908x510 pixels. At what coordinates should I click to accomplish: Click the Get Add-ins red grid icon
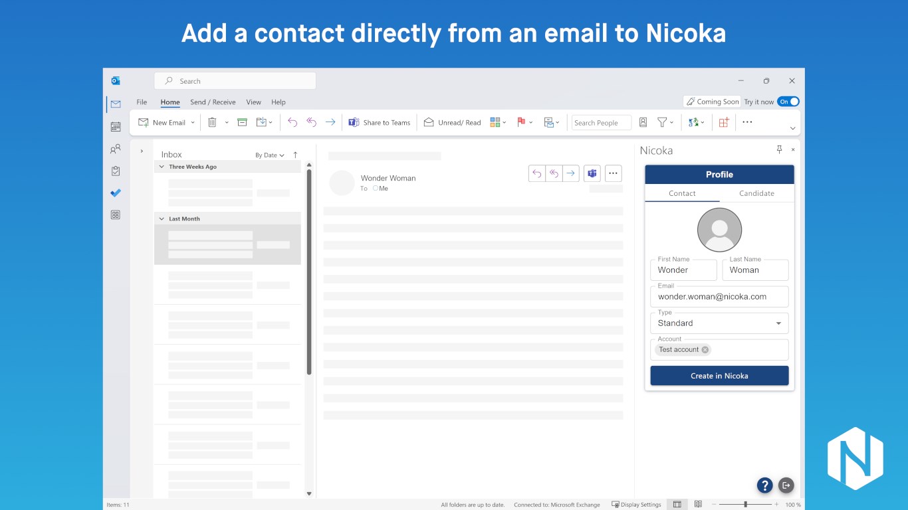click(x=725, y=122)
